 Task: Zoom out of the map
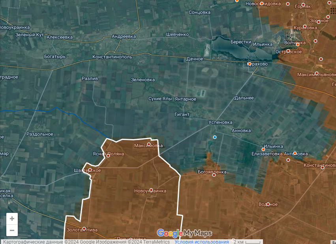click(x=12, y=230)
